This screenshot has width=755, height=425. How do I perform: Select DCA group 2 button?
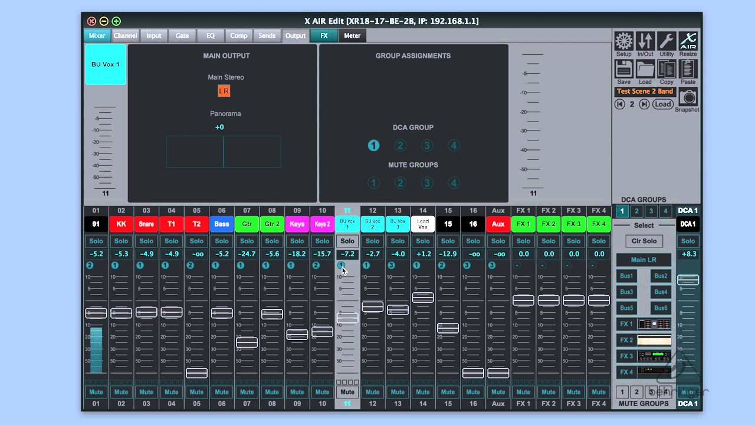[x=636, y=211]
